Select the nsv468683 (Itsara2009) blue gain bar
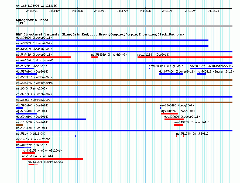240x183 pixels. (x=112, y=46)
